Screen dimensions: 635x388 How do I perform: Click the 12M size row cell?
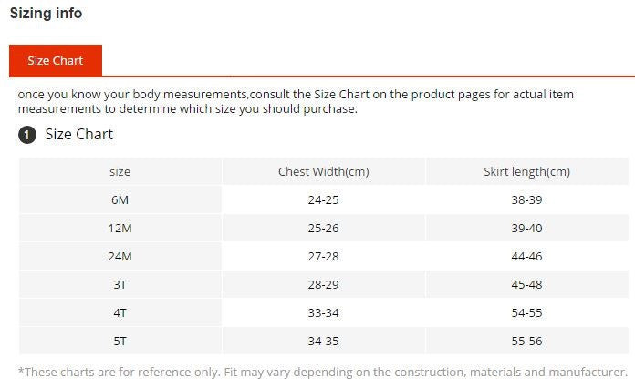120,228
